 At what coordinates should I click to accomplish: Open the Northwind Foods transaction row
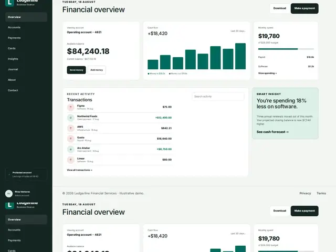(119, 118)
